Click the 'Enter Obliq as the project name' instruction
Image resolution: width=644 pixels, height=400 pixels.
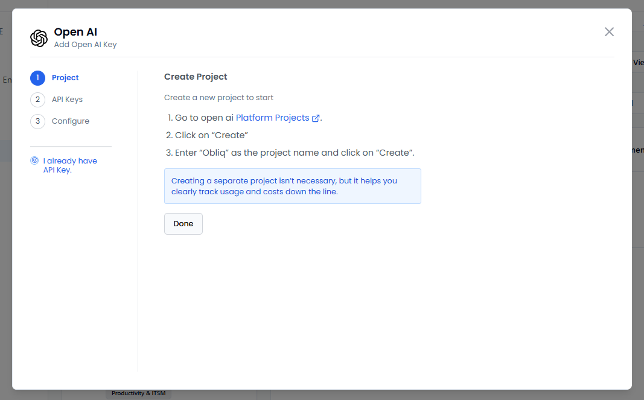[x=295, y=153]
